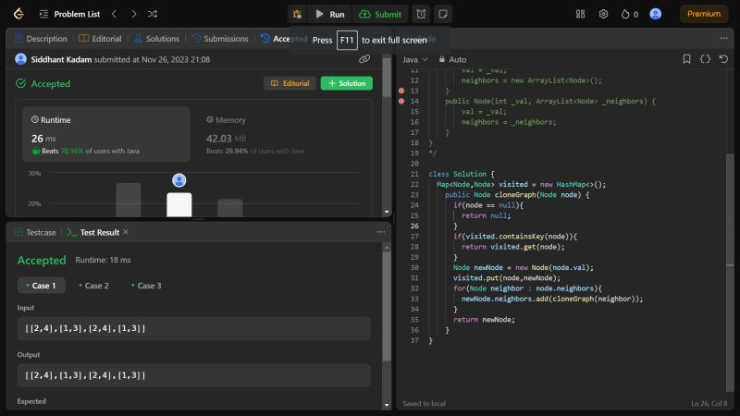Bookmark the code with bookmark icon

tap(686, 59)
